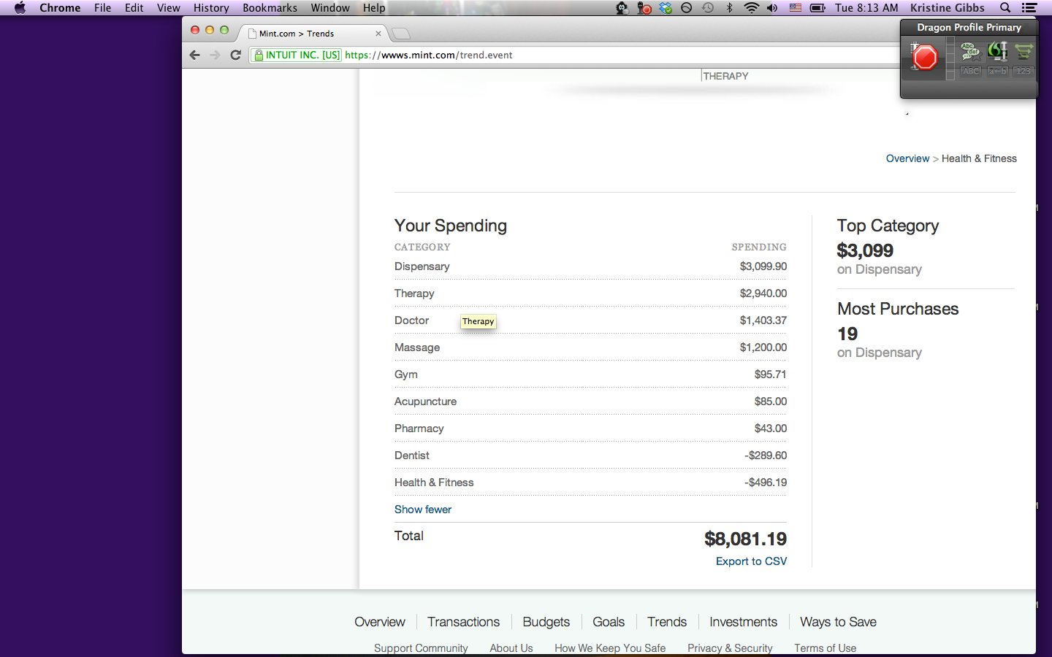Toggle Dragon 123 numbers mode
Image resolution: width=1052 pixels, height=657 pixels.
(x=1024, y=71)
